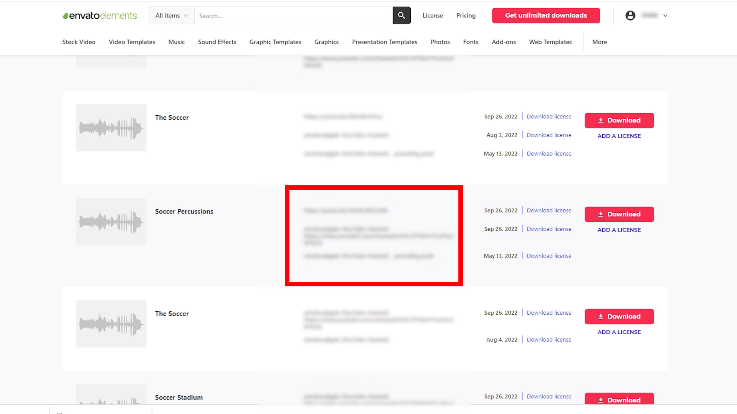The image size is (737, 414).
Task: Click the search magnifier icon button
Action: pos(402,15)
